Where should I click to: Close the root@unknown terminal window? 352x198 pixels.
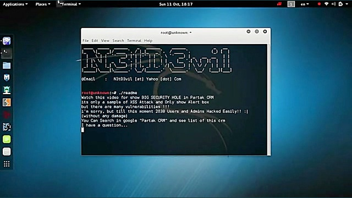pyautogui.click(x=265, y=31)
